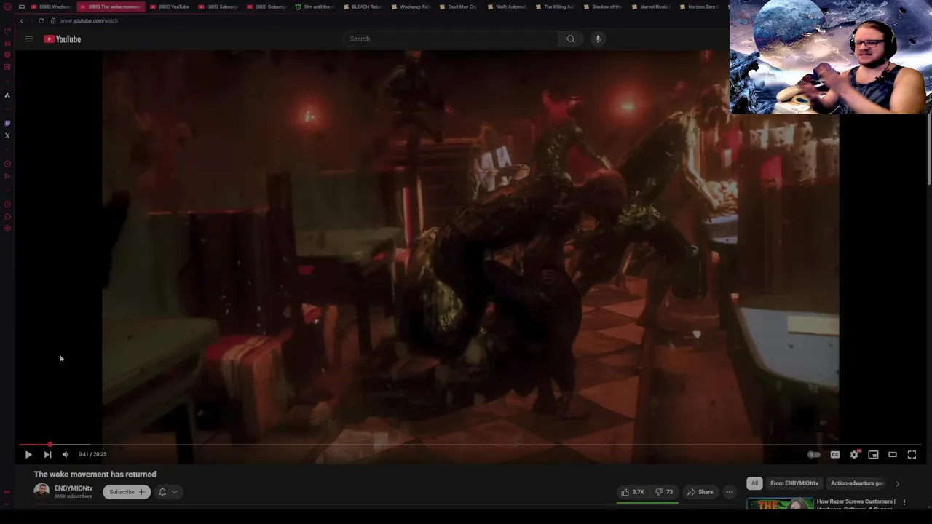Open How Razer Screws Customers video thumbnail

click(x=780, y=504)
